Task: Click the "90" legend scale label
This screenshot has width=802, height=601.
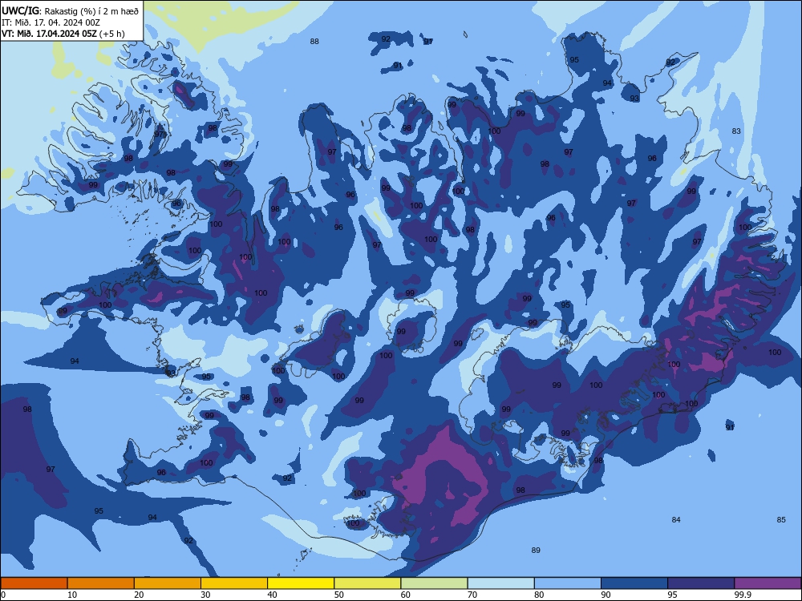Action: pos(606,595)
